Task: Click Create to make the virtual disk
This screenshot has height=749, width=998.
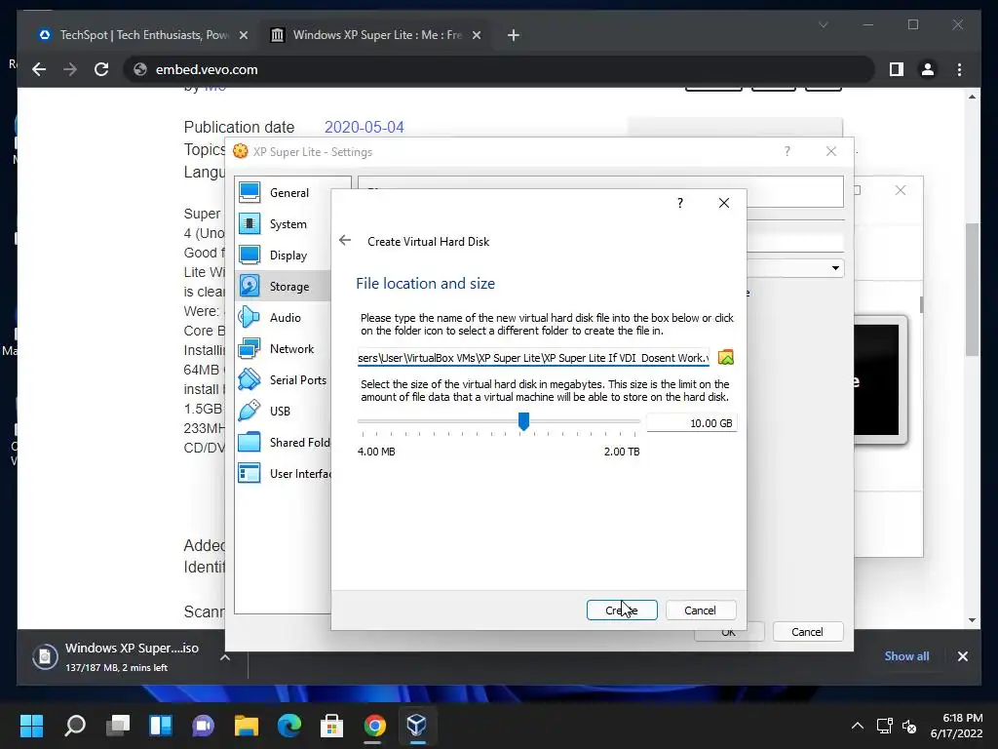Action: [622, 611]
